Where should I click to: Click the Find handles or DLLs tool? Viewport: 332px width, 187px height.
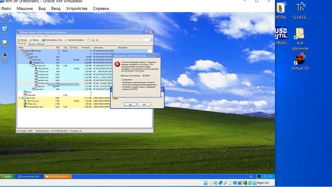52,40
